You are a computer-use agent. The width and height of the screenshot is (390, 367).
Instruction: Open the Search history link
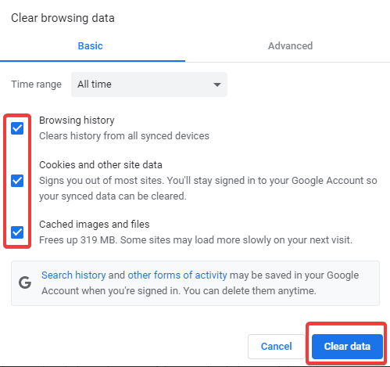coord(73,275)
